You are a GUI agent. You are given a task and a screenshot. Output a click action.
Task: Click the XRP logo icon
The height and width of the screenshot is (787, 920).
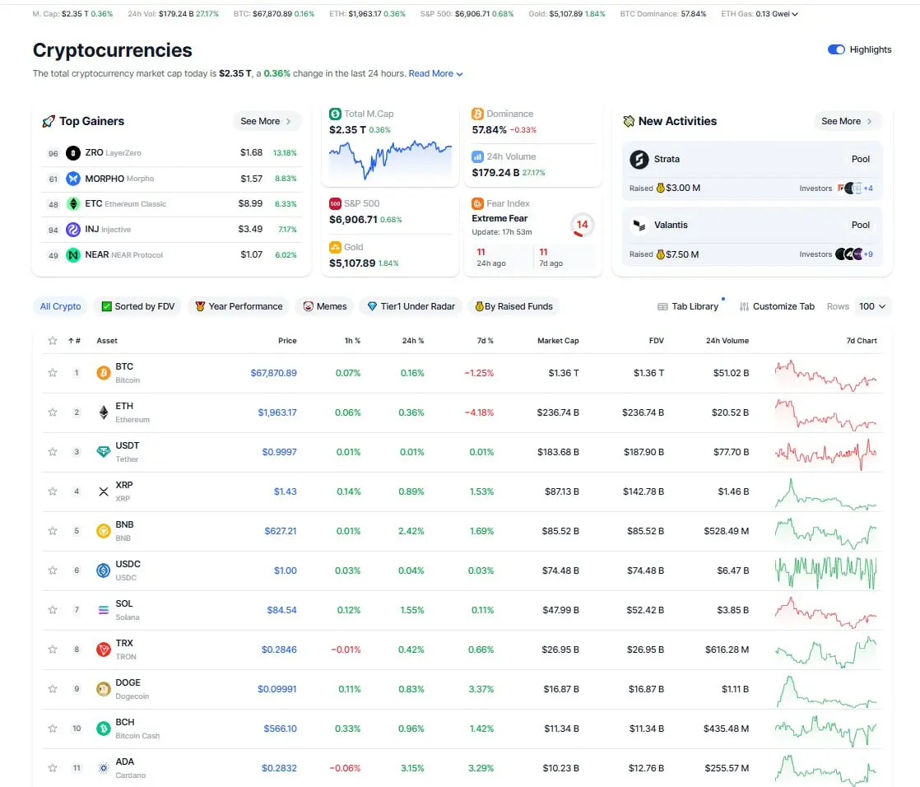[x=103, y=491]
